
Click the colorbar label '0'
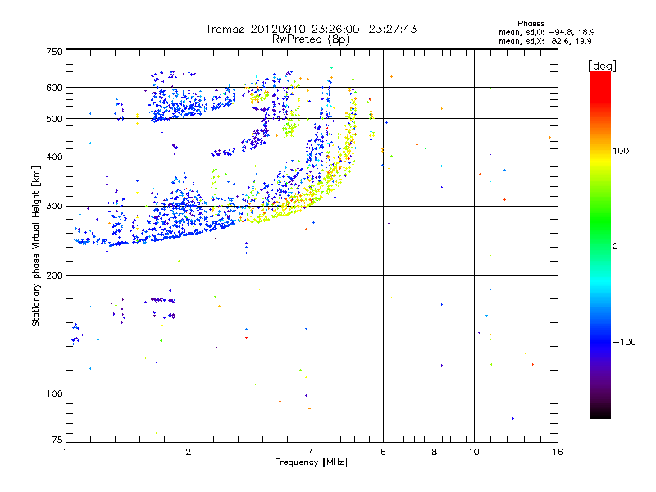[x=614, y=247]
